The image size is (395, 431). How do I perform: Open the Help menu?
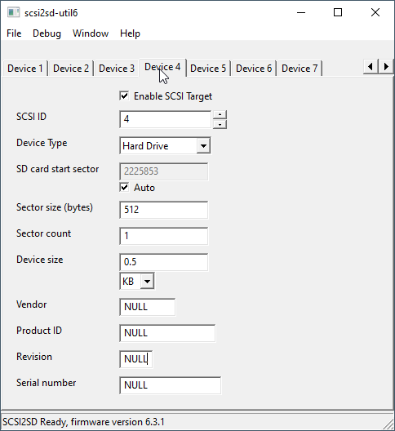[130, 33]
